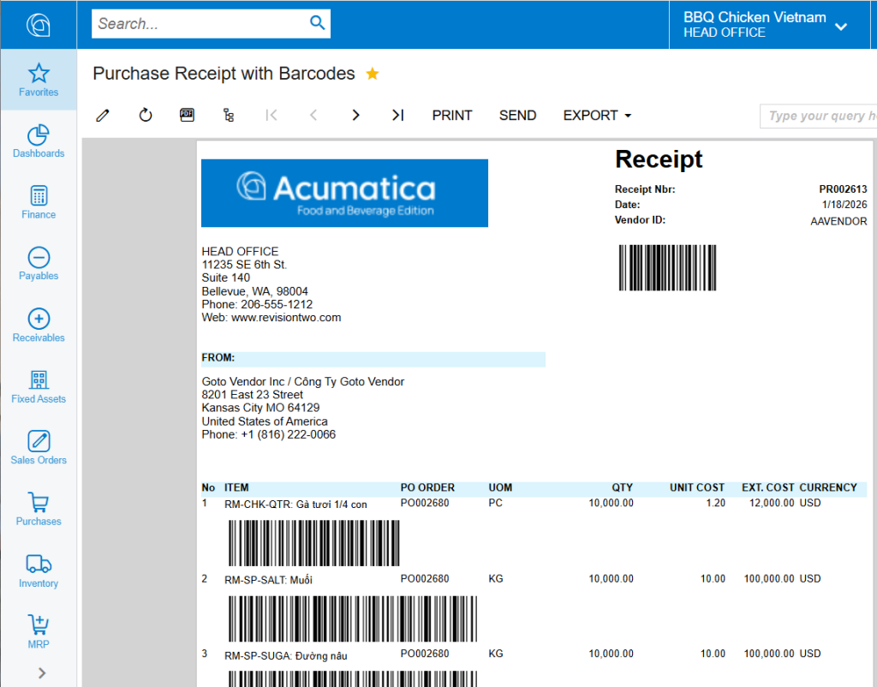Screen dimensions: 877x687
Task: Click the SEND button
Action: 517,116
